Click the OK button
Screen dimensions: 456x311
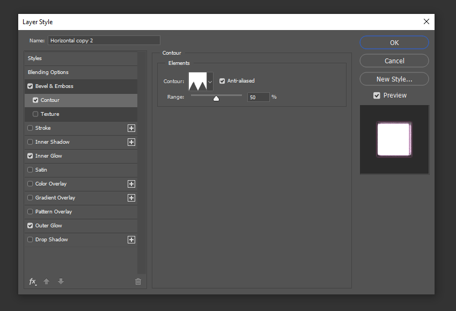pos(394,43)
